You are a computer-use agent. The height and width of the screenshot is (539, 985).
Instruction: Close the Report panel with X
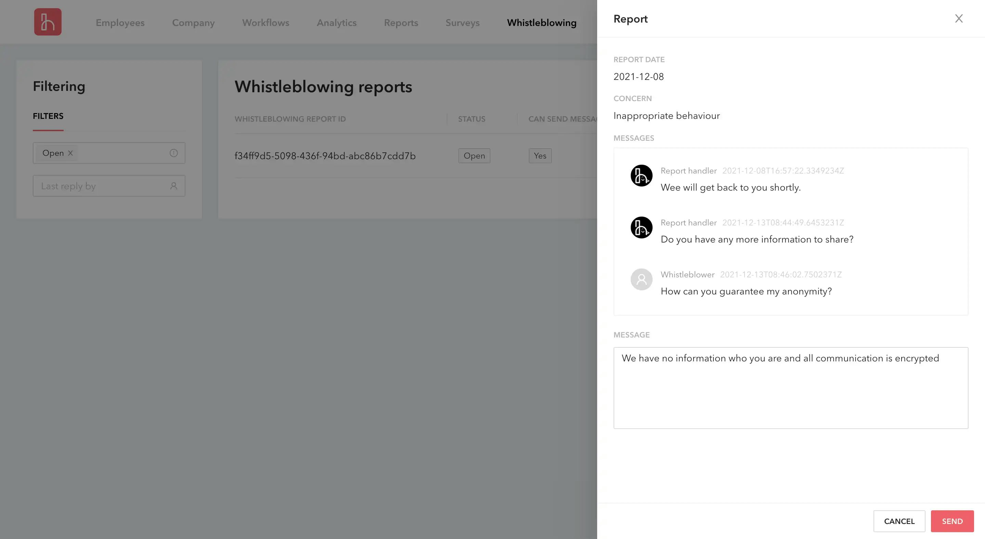958,18
